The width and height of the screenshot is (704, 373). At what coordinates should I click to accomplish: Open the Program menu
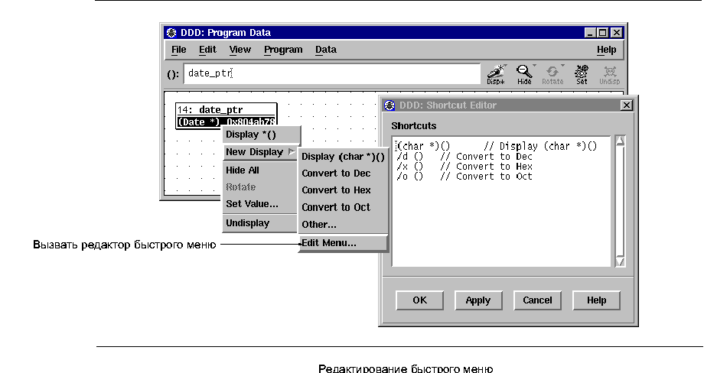(x=283, y=50)
